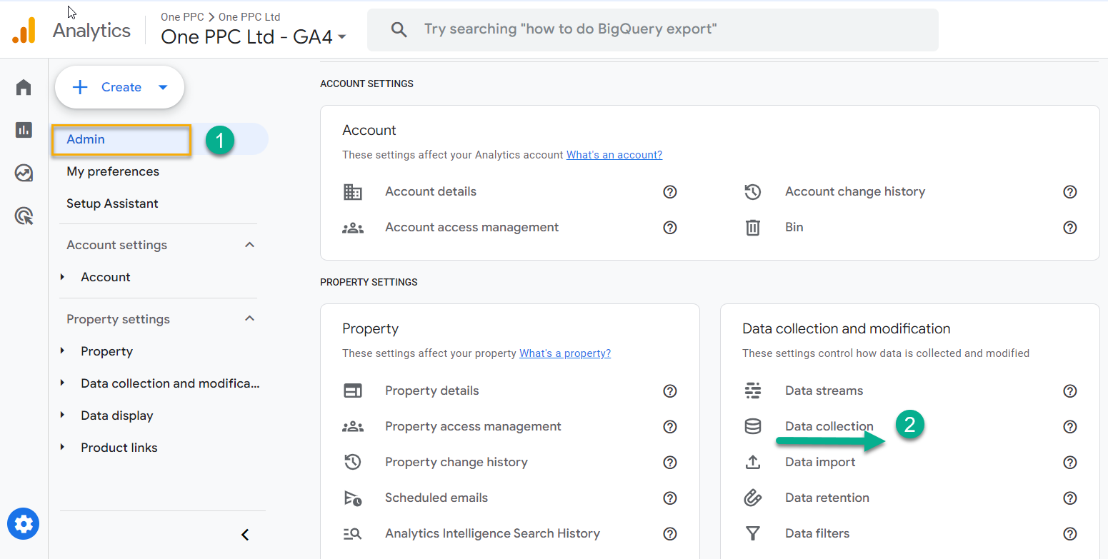
Task: Click the Scheduled emails send icon
Action: click(353, 498)
